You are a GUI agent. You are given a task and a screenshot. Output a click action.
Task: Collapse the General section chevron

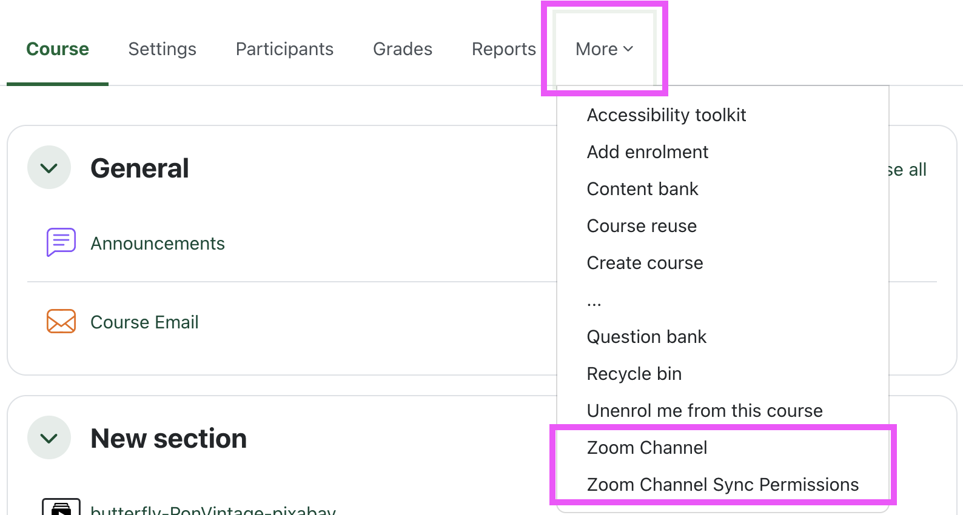click(x=49, y=168)
